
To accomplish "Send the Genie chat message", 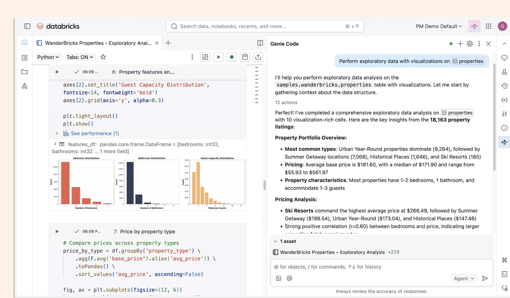I will [x=485, y=278].
